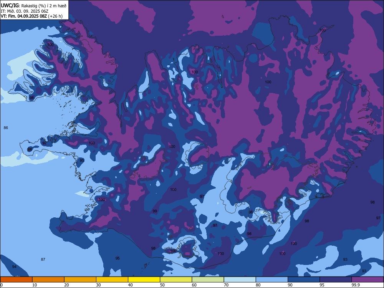
Task: Select the purple above-99.9 legend swatch
Action: tap(367, 280)
